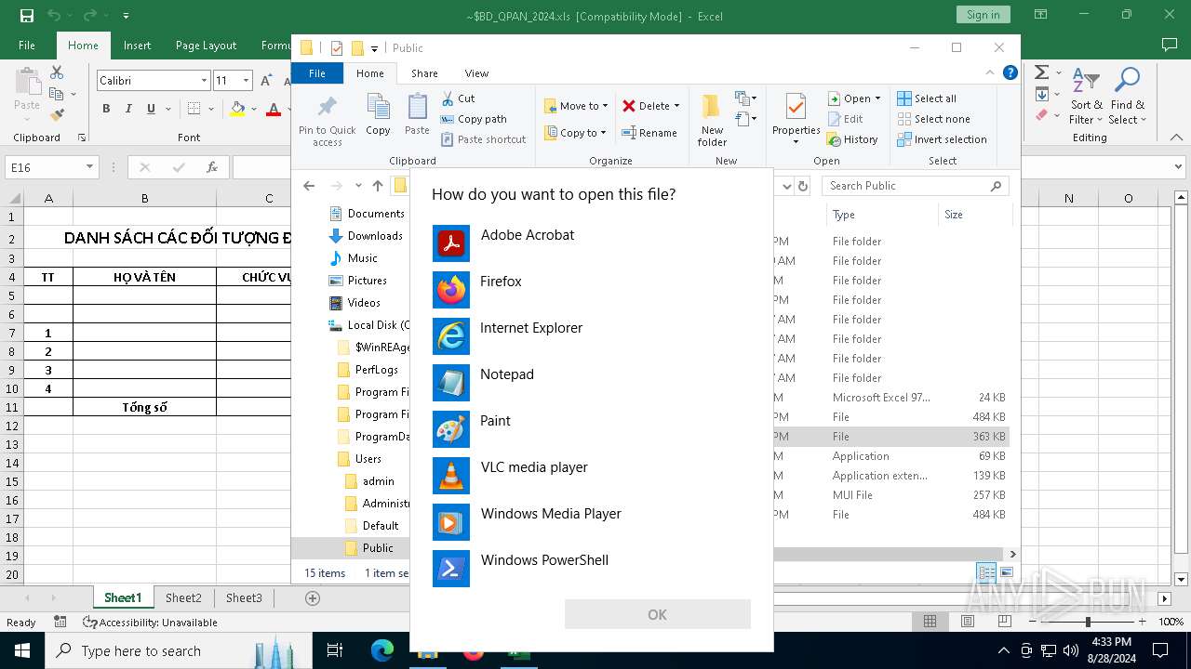The width and height of the screenshot is (1191, 669).
Task: Click Type column header in Explorer
Action: pos(883,215)
